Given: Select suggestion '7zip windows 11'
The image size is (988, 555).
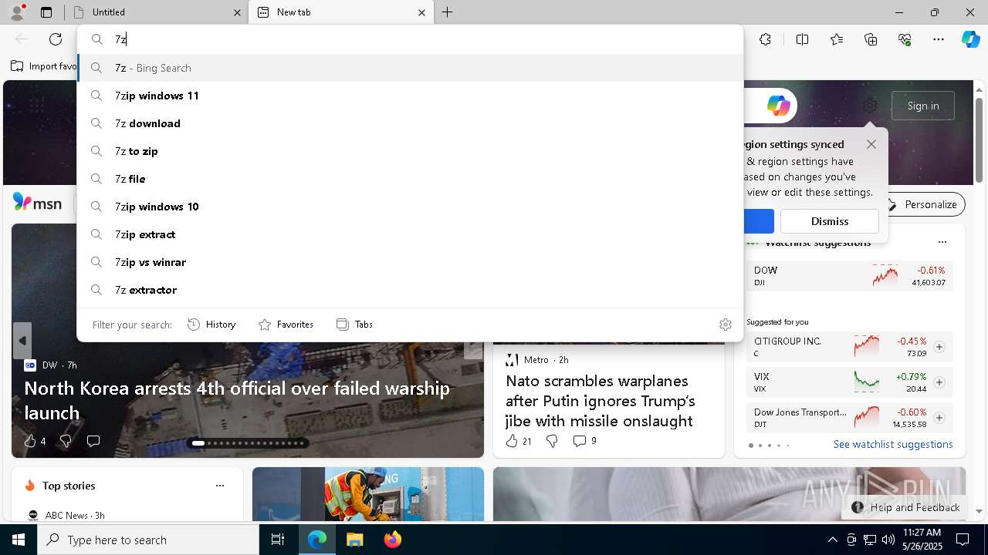Looking at the screenshot, I should pyautogui.click(x=410, y=96).
